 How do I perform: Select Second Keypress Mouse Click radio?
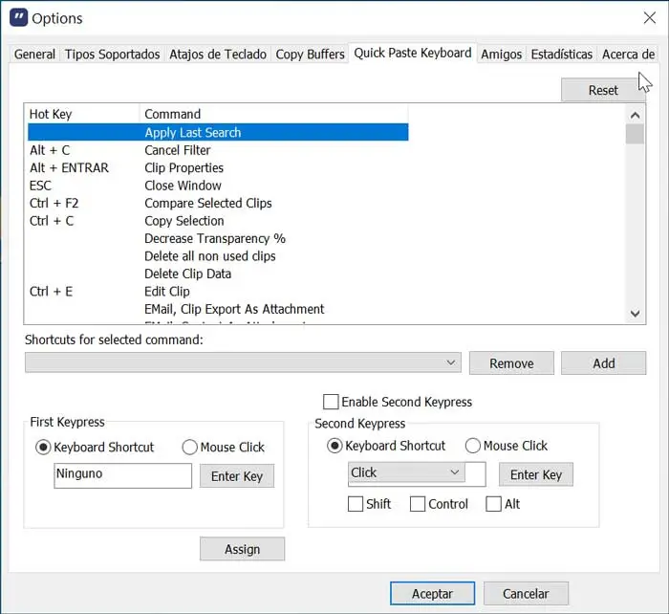pyautogui.click(x=473, y=446)
